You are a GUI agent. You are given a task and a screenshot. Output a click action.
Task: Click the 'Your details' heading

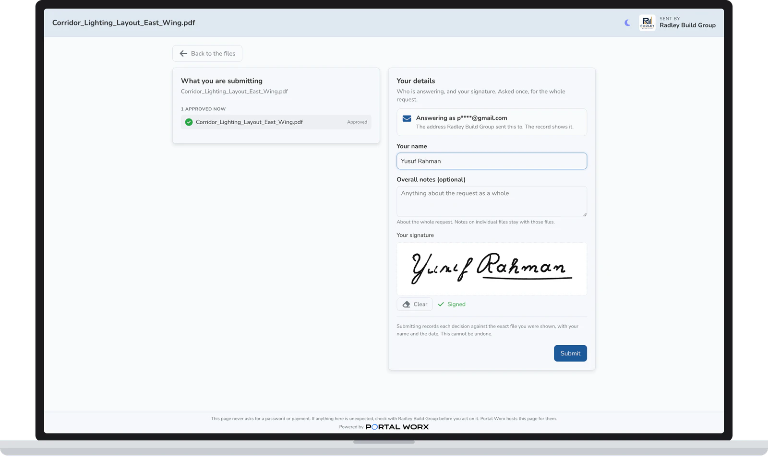click(416, 81)
